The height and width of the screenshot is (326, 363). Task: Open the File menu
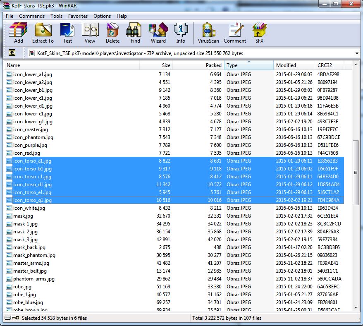pos(10,16)
